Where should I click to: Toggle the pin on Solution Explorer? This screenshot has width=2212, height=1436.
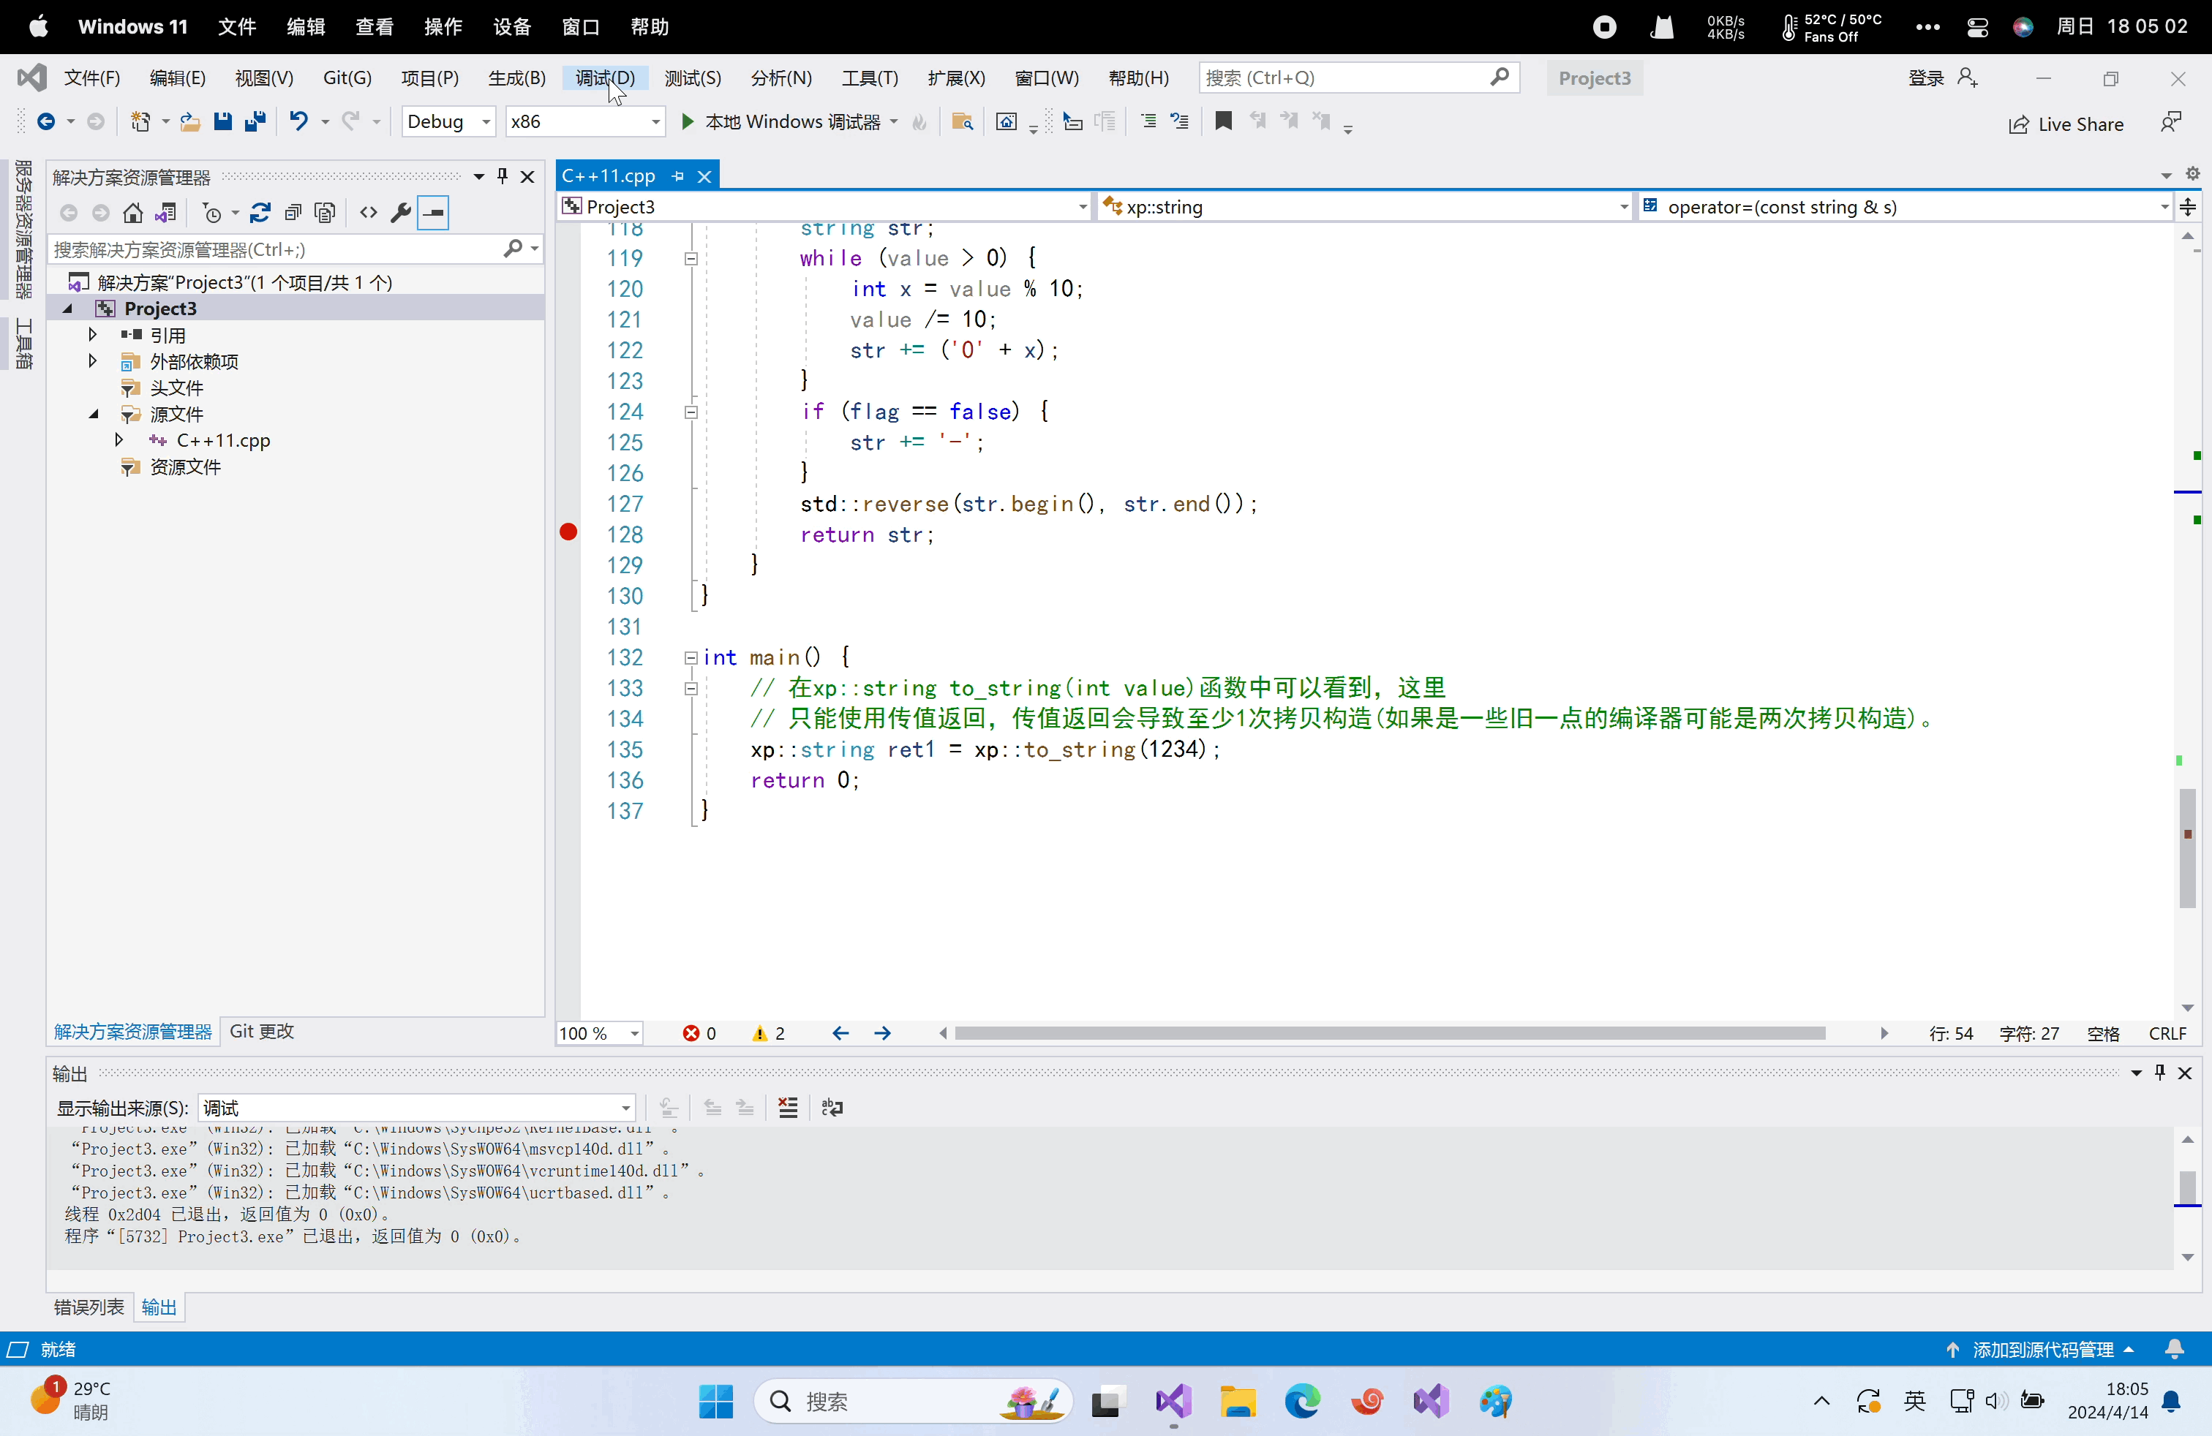tap(503, 176)
